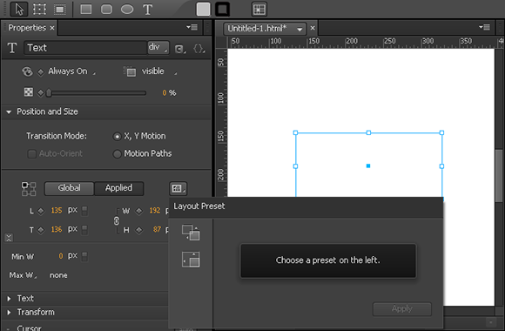Add keyframe diamond for T position
The width and height of the screenshot is (505, 331).
point(41,230)
